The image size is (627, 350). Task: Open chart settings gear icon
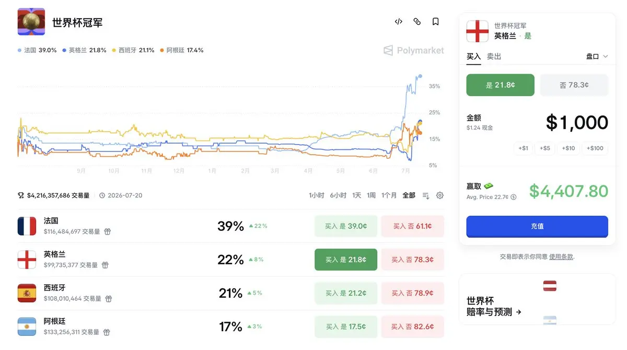[440, 195]
